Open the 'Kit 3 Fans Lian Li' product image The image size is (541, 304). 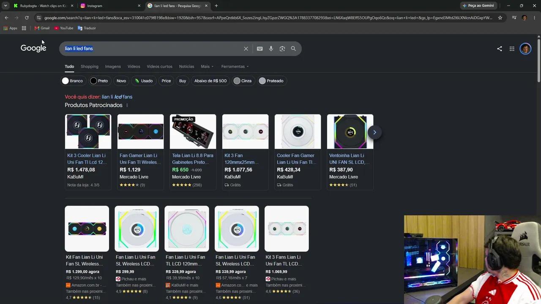pyautogui.click(x=287, y=229)
